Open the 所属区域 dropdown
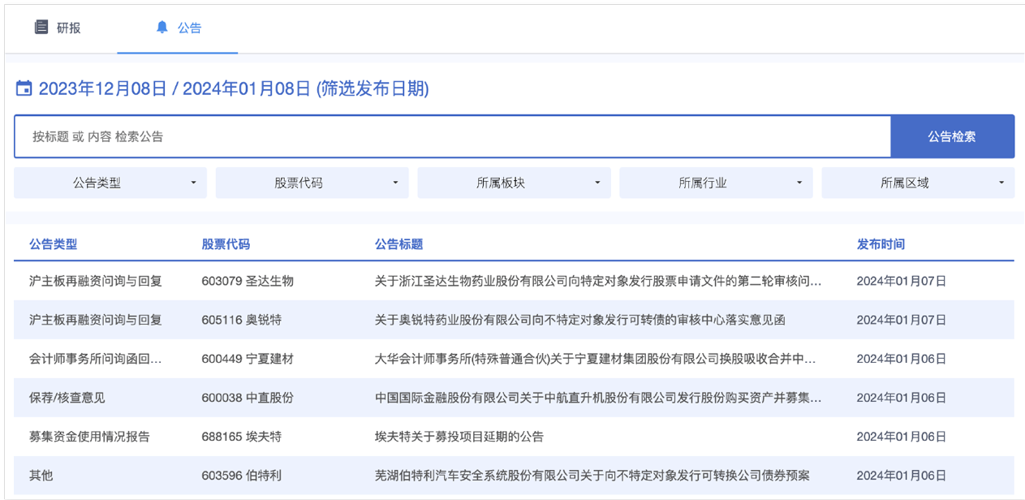 tap(918, 183)
